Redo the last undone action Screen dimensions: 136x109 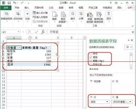(x=22, y=3)
